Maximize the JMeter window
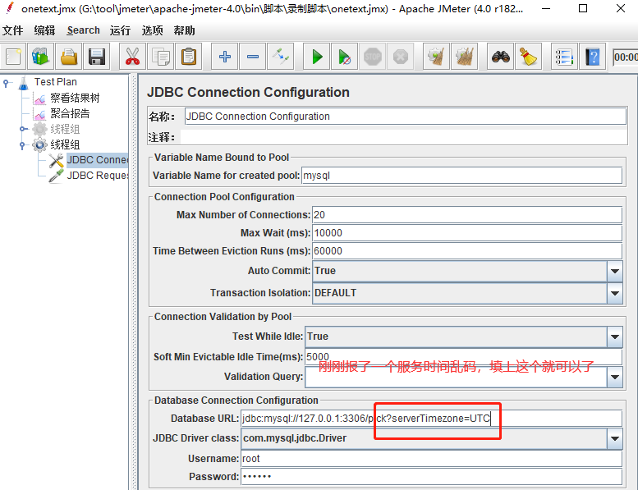The height and width of the screenshot is (490, 638). click(x=583, y=8)
